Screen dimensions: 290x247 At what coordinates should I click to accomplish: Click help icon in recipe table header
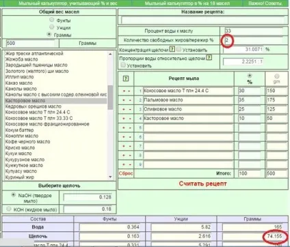click(x=126, y=78)
